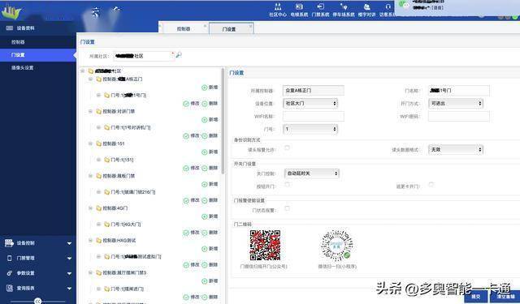Open the 设备位置 dropdown showing 社区大门

point(310,103)
